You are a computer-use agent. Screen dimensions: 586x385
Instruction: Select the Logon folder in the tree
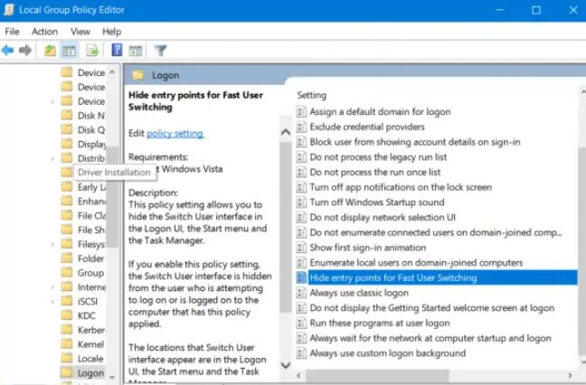click(x=90, y=372)
